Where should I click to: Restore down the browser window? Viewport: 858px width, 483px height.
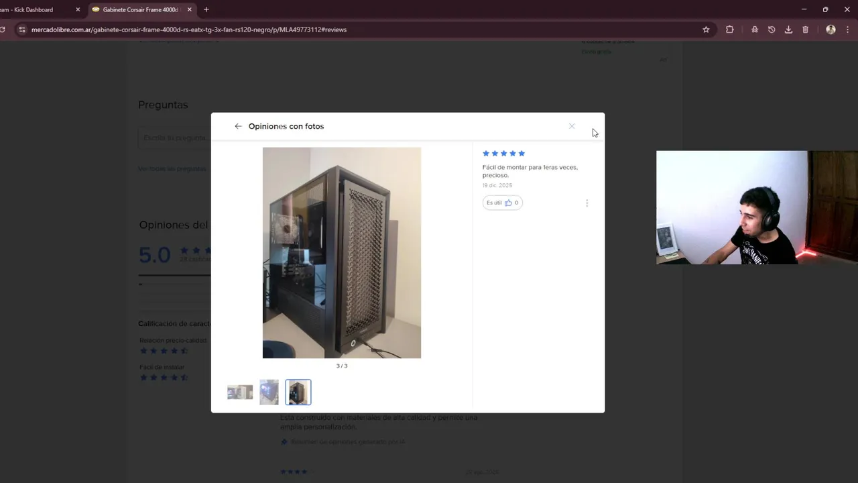coord(825,9)
